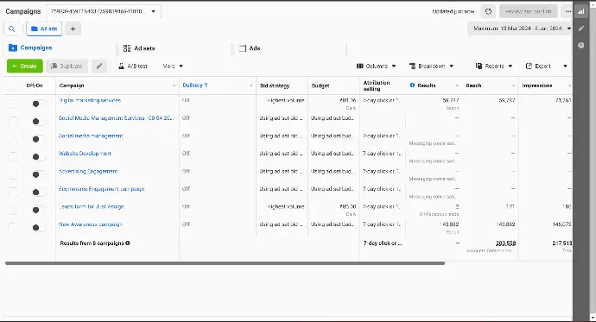This screenshot has height=322, width=596.
Task: Click the A/B test flask icon
Action: (121, 66)
